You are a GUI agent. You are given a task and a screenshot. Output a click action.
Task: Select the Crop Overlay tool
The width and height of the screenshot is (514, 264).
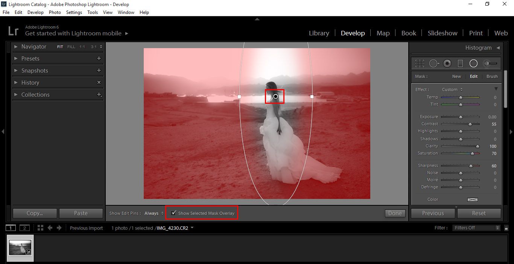click(420, 63)
